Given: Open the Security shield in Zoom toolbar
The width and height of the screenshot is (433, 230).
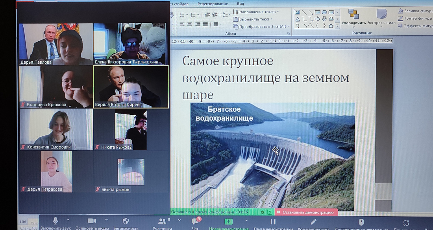Looking at the screenshot, I should pos(126,221).
